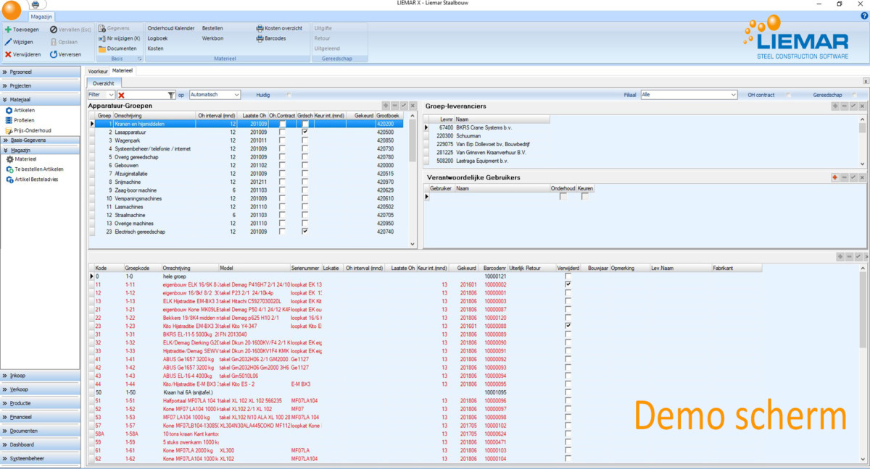Open Onderhoud Kalender from ribbon
The height and width of the screenshot is (469, 870).
pyautogui.click(x=171, y=28)
